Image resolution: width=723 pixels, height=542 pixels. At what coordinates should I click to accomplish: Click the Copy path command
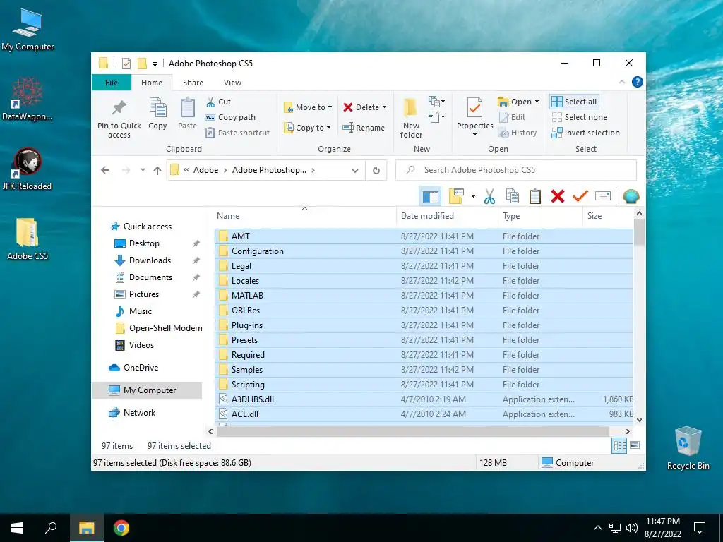pos(230,117)
